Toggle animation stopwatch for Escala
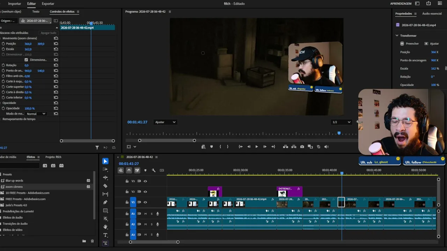The image size is (447, 251). [3, 49]
